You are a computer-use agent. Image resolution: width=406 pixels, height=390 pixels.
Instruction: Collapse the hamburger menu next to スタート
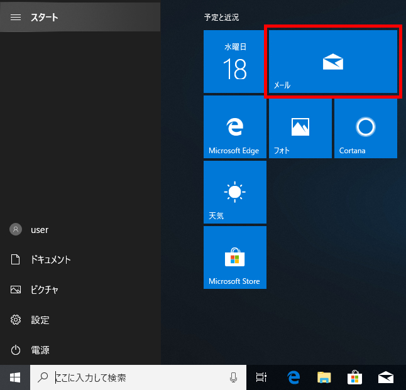click(x=16, y=18)
